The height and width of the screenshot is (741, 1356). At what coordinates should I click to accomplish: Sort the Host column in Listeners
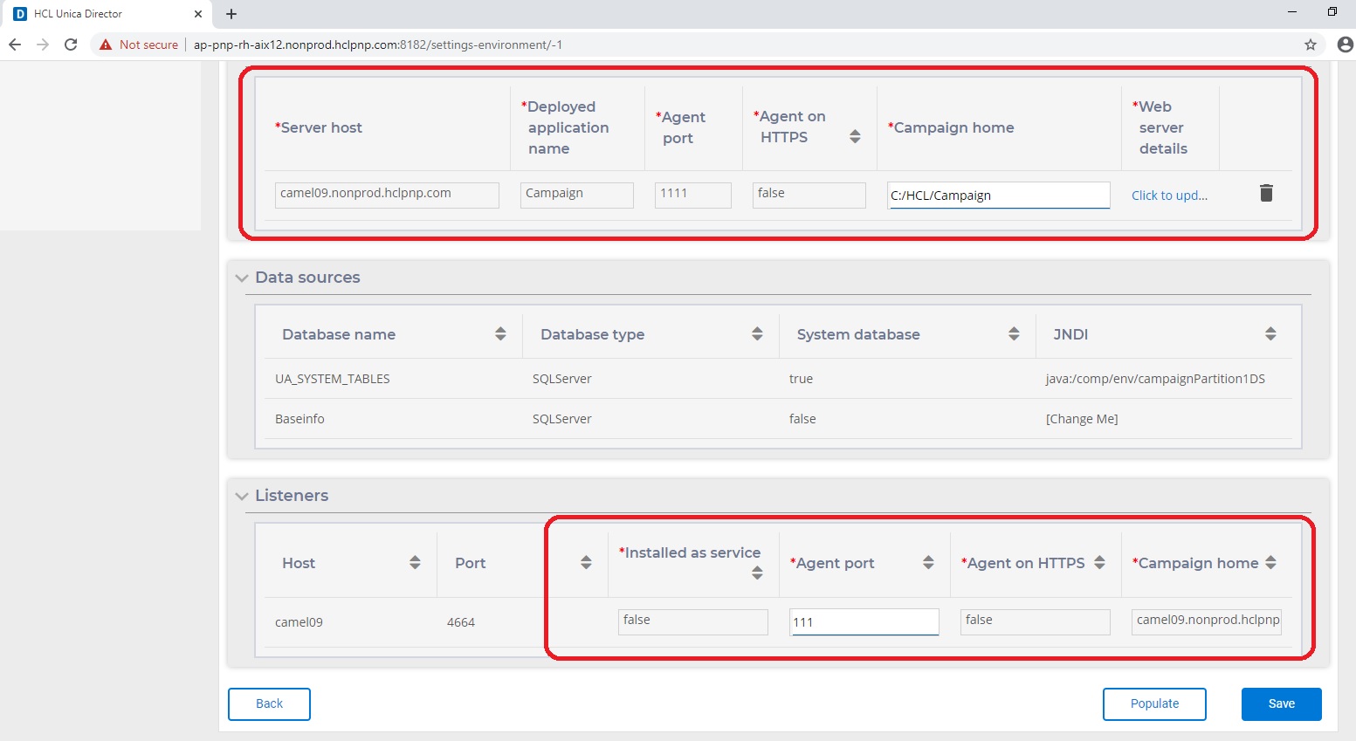point(414,562)
